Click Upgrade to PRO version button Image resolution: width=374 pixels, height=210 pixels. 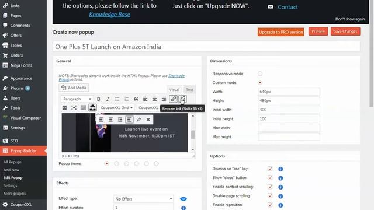280,32
